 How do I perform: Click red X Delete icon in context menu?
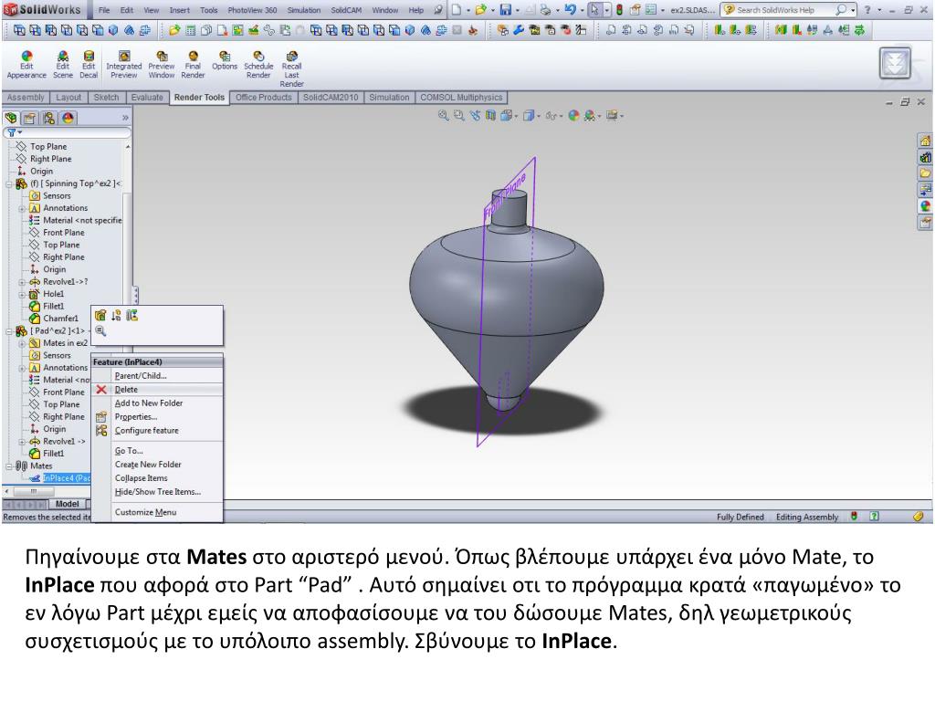101,389
